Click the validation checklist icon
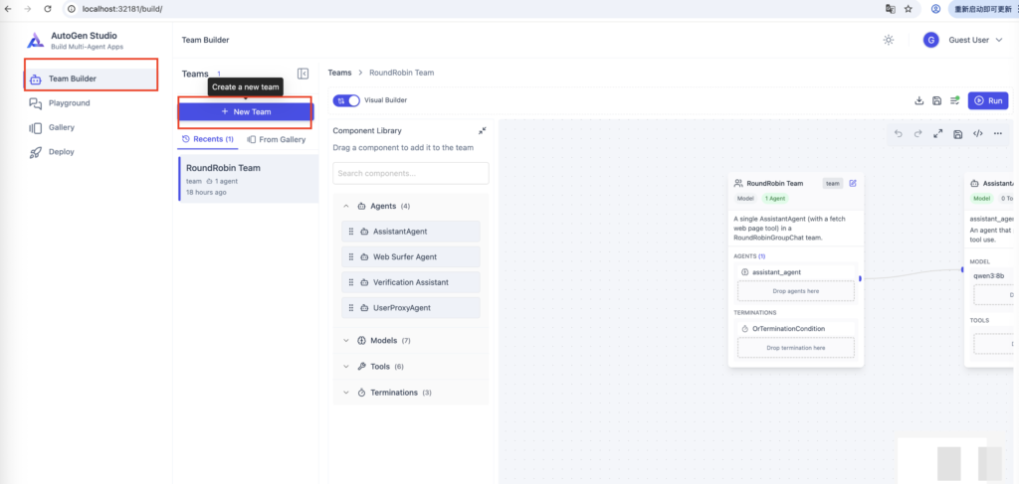1019x484 pixels. [x=954, y=100]
